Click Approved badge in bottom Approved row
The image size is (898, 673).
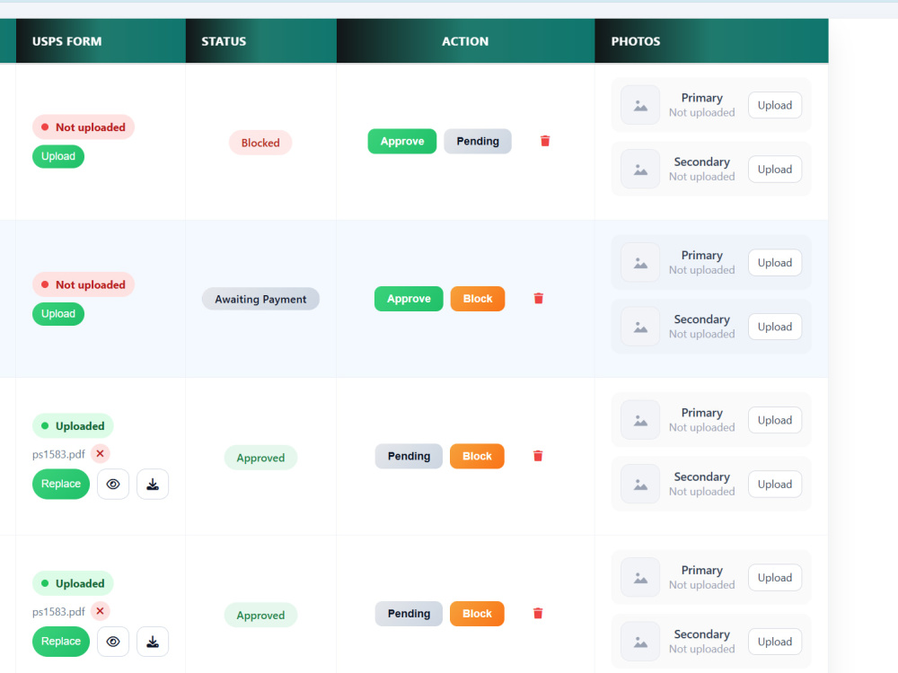point(260,616)
